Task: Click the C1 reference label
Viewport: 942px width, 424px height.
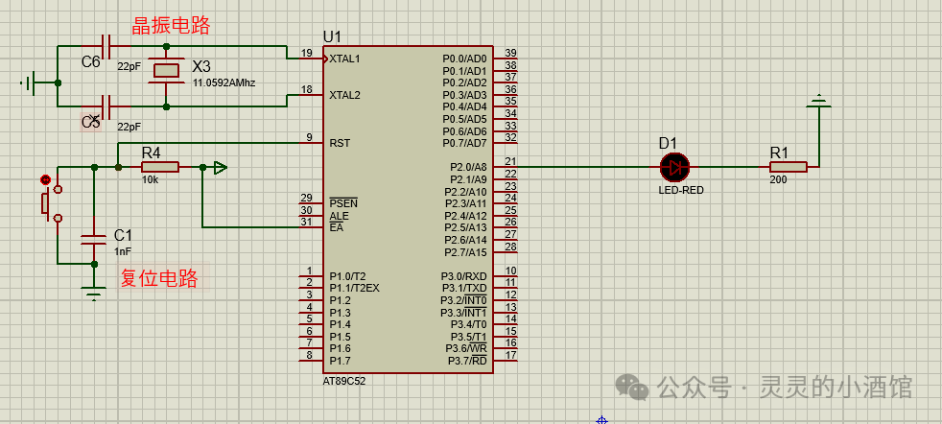Action: [123, 235]
